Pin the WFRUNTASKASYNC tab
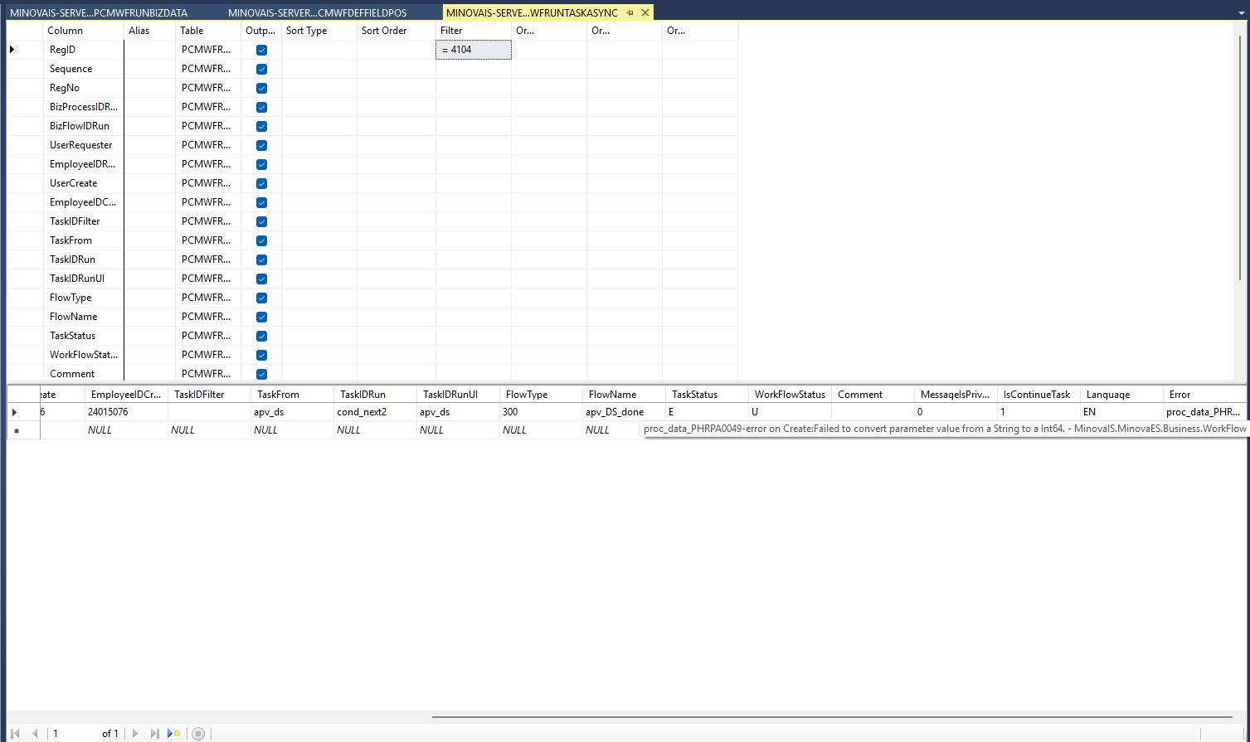 pyautogui.click(x=630, y=12)
